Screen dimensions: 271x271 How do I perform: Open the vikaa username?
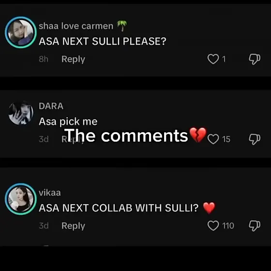coord(50,193)
